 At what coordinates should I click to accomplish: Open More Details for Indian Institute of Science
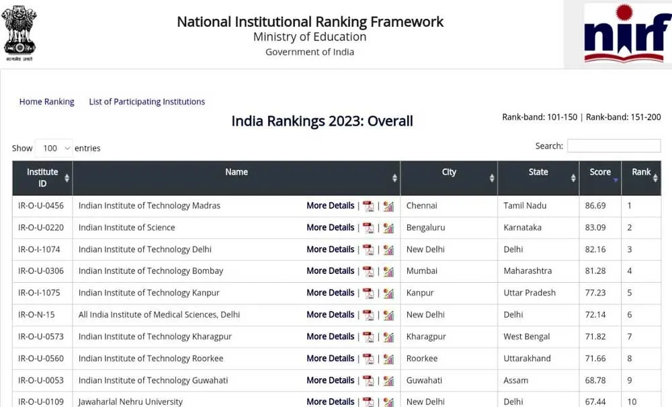pos(331,228)
